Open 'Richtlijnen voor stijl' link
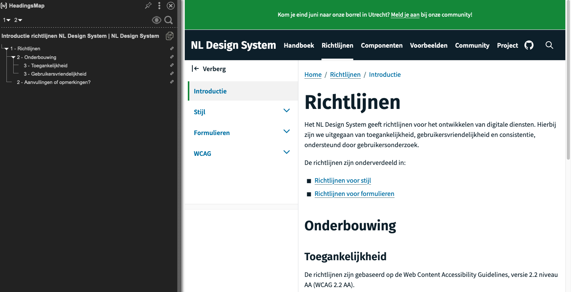571x292 pixels. point(343,181)
